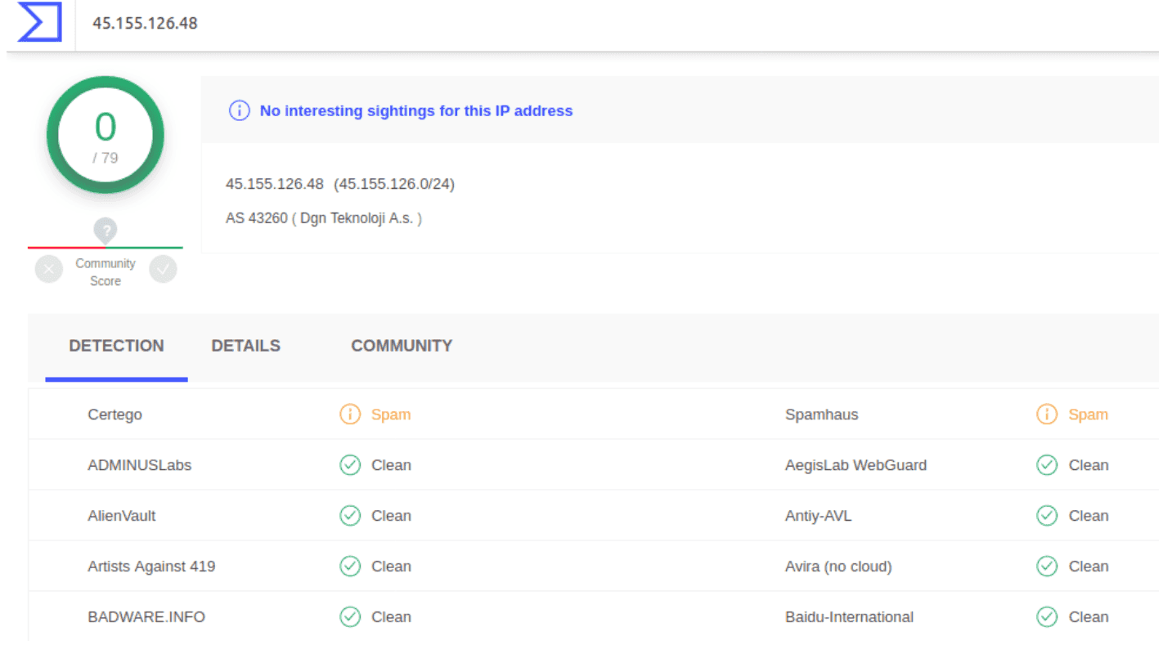The height and width of the screenshot is (654, 1163).
Task: Click AegisLab WebGuard Clean checkmark icon
Action: 1047,465
